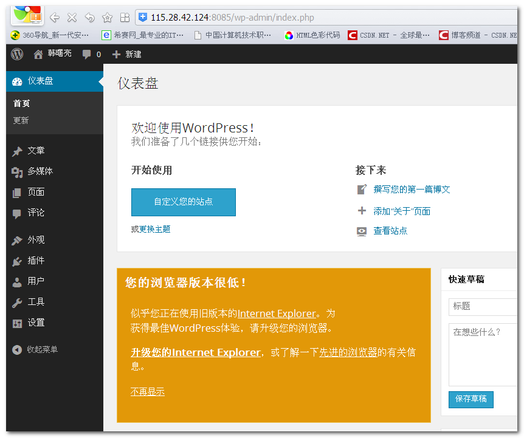Open comments bubble icon in admin bar
This screenshot has height=438, width=524.
(x=86, y=54)
